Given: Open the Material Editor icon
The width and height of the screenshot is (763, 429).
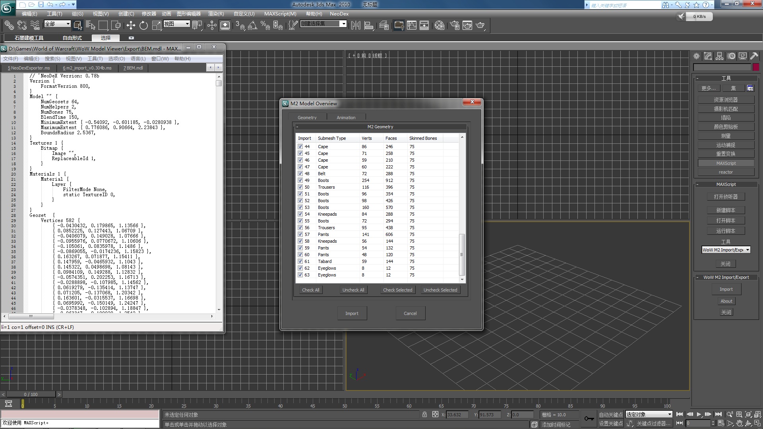Looking at the screenshot, I should pos(439,25).
